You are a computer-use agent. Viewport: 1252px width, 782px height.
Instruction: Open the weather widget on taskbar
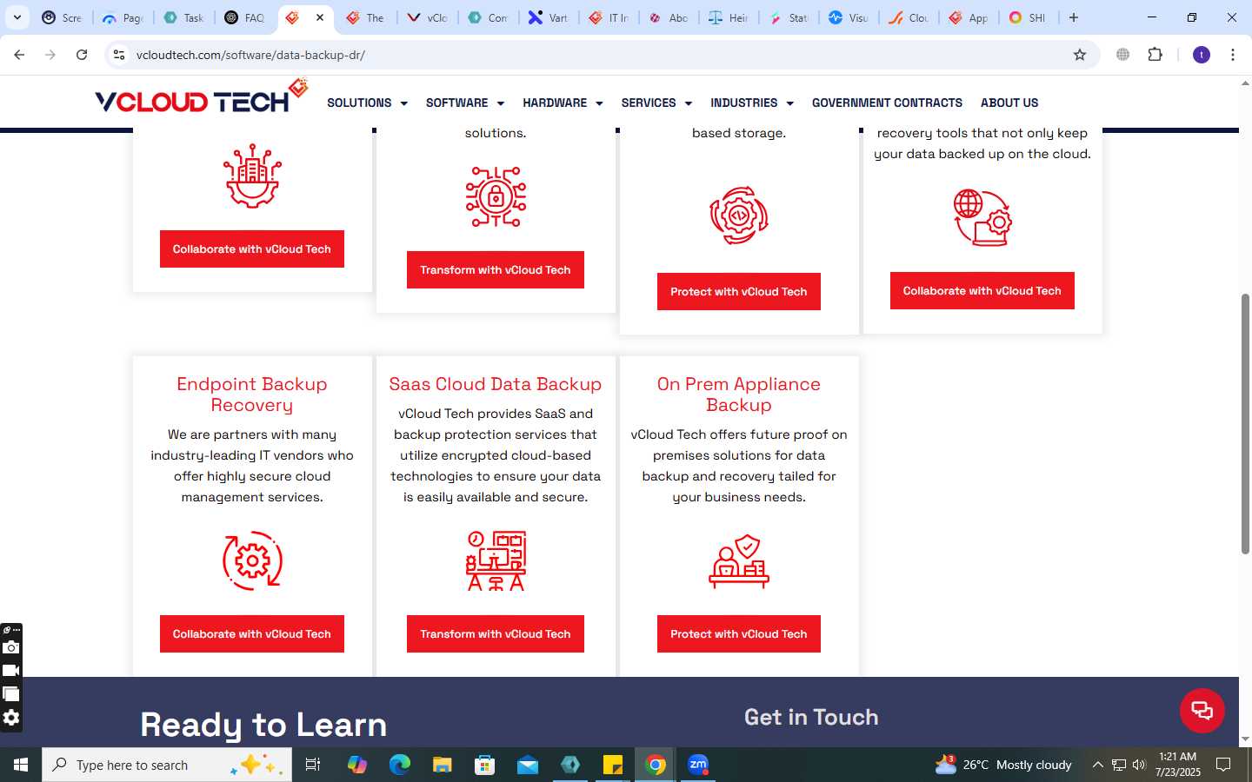1003,765
